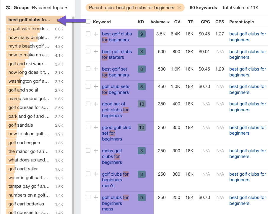Add 'good golf club set' with plus icon
268x214 pixels.
(x=96, y=127)
